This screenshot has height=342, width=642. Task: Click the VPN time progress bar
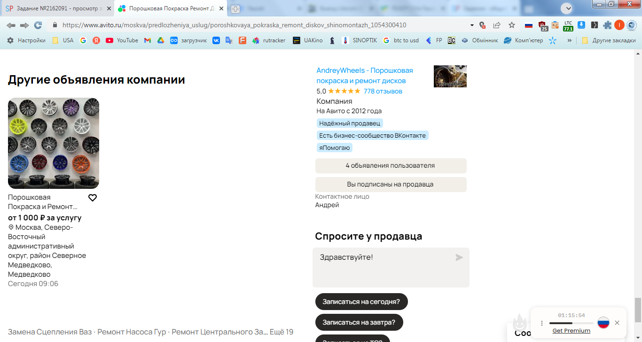571,323
